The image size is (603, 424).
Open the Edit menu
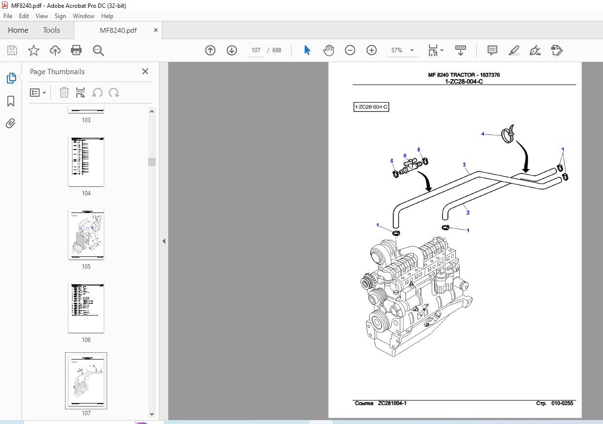tap(24, 16)
